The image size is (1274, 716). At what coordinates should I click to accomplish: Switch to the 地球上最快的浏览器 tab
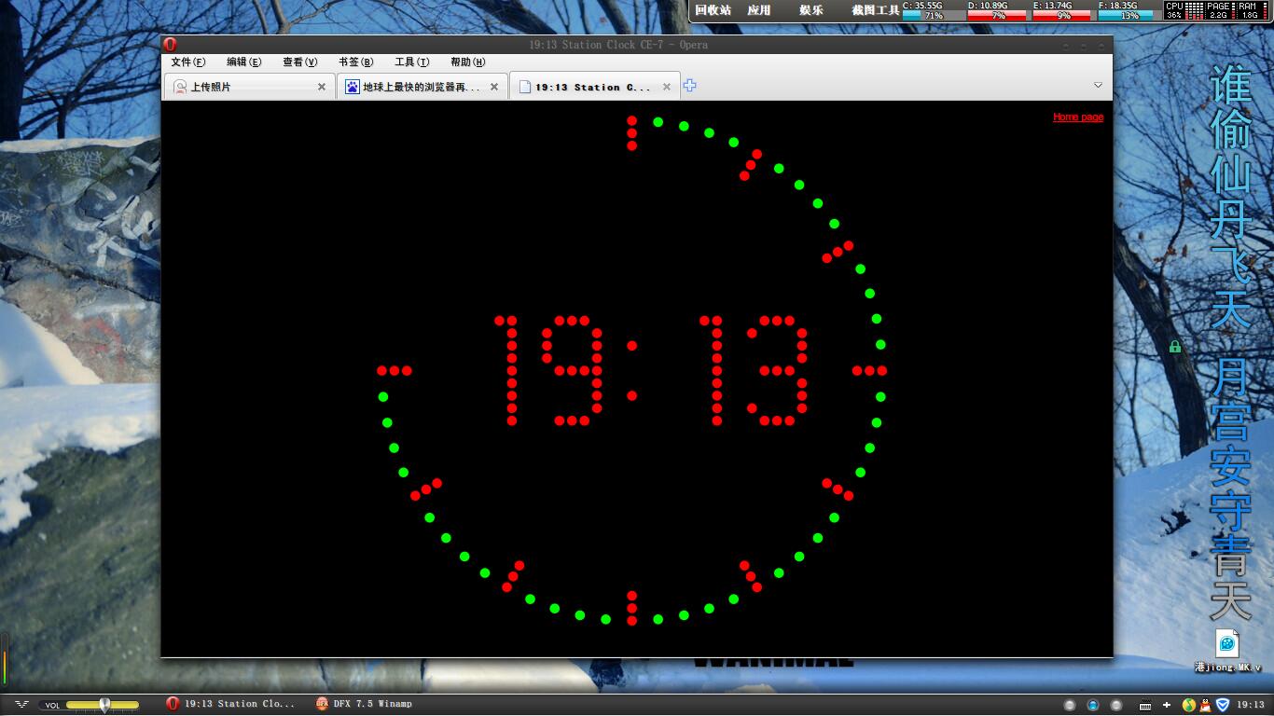click(x=422, y=87)
